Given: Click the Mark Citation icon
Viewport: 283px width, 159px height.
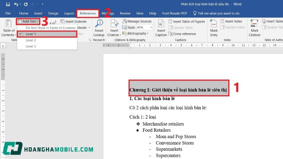Looking at the screenshot, I should pyautogui.click(x=254, y=24).
